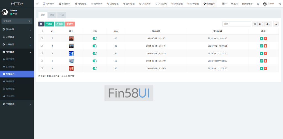
Task: Open the 产品分类 top tab
Action: (161, 4)
